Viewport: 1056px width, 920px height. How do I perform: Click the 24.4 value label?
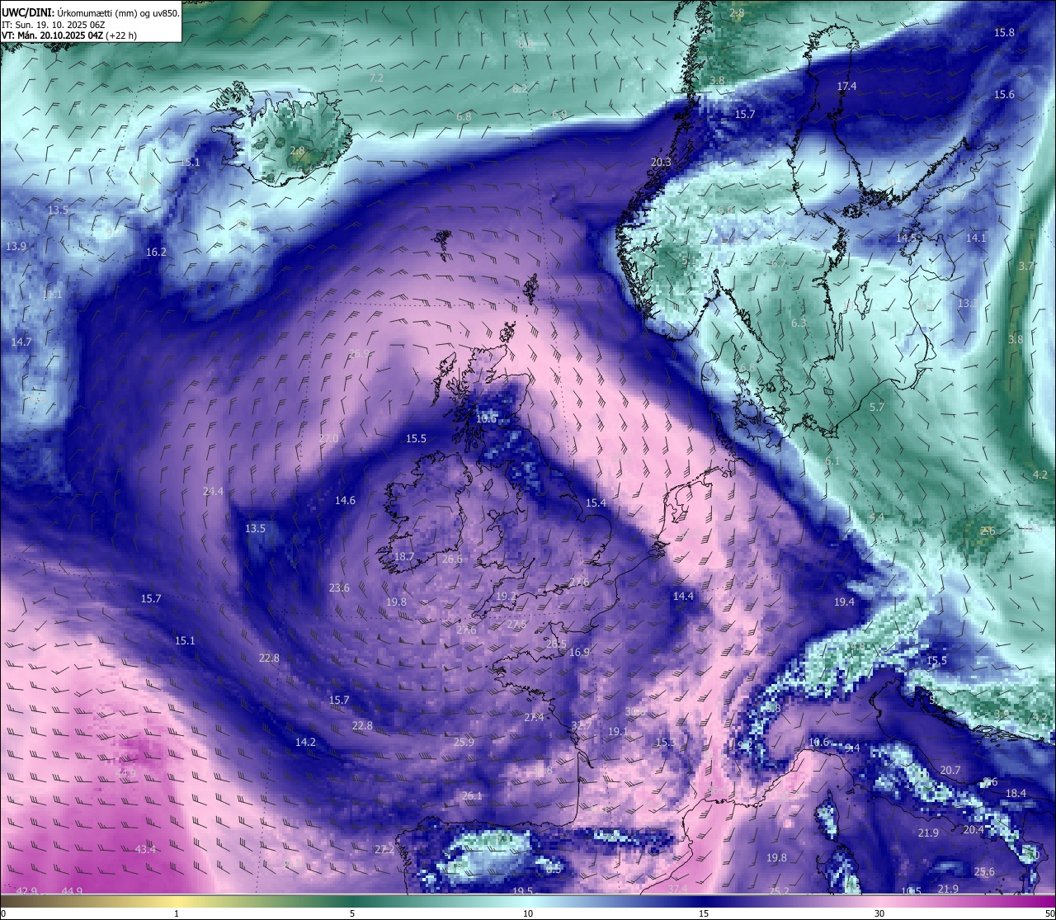click(213, 492)
